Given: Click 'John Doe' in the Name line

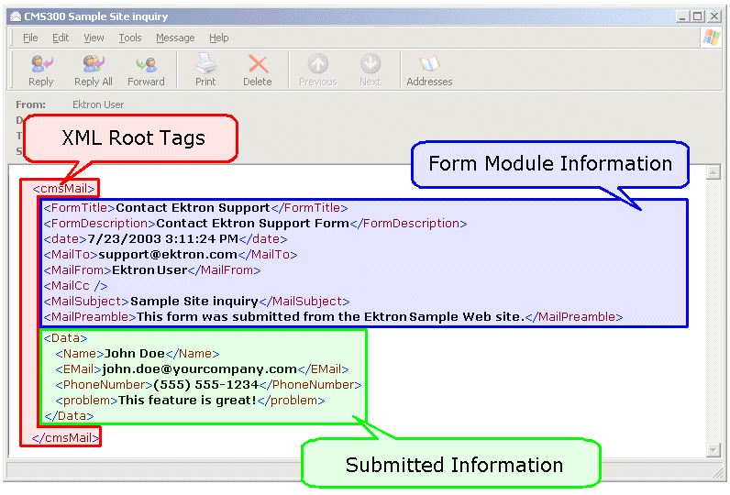Looking at the screenshot, I should (135, 354).
